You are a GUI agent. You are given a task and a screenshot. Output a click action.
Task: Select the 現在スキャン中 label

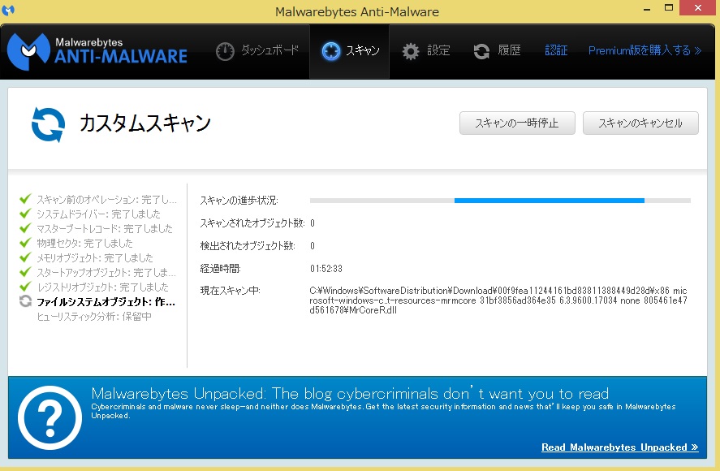click(230, 291)
